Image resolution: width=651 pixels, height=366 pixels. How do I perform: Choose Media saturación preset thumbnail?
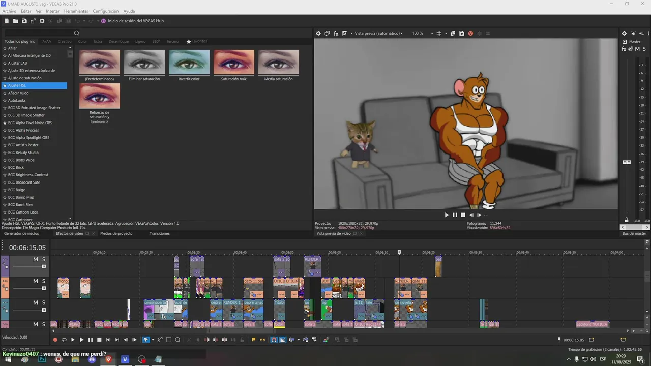click(279, 62)
